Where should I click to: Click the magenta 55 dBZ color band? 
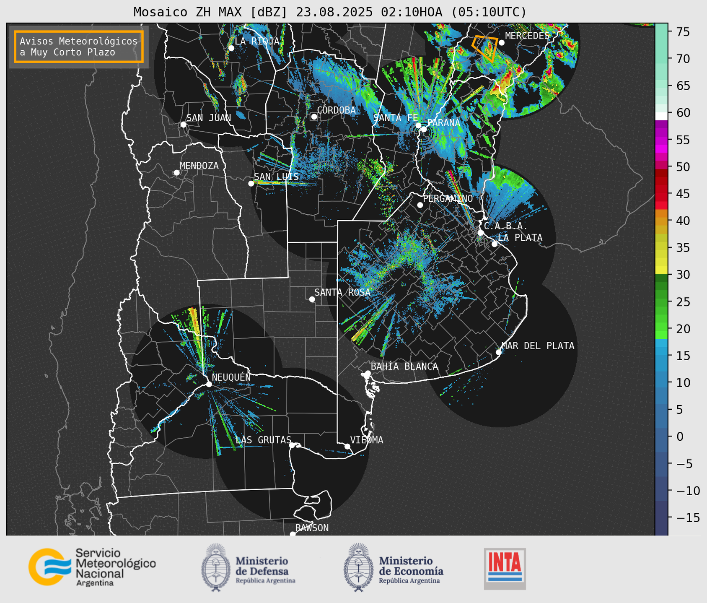tap(661, 140)
